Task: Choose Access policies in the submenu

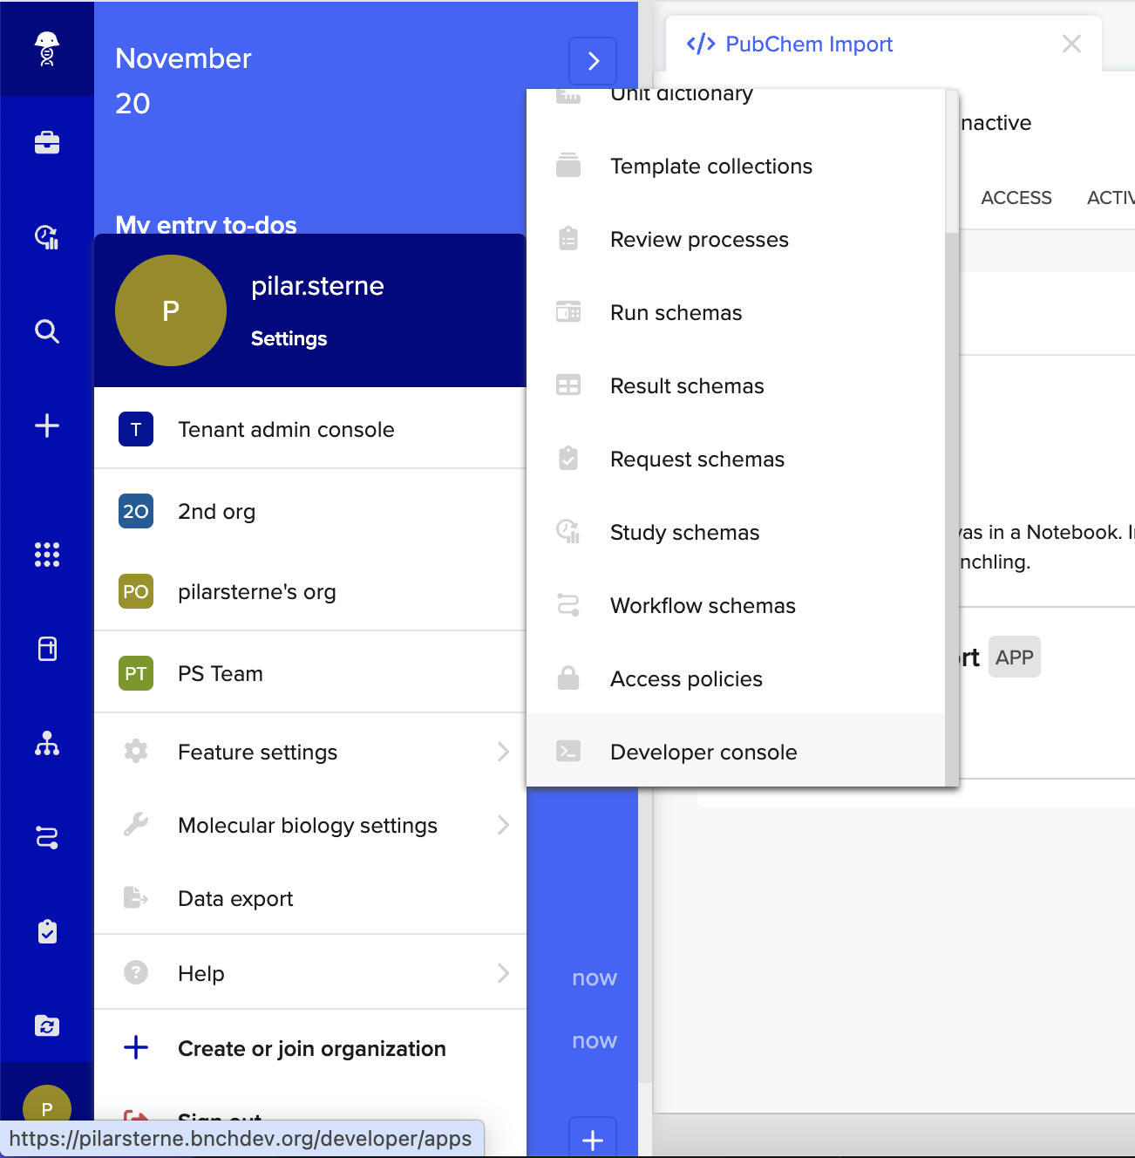Action: coord(686,678)
